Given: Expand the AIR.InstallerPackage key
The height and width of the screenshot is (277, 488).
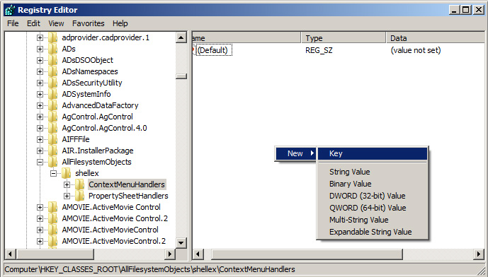Looking at the screenshot, I should 40,151.
